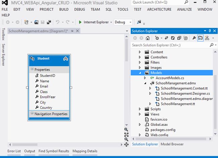
Task: Click the Redo toolbar icon
Action: [68, 22]
